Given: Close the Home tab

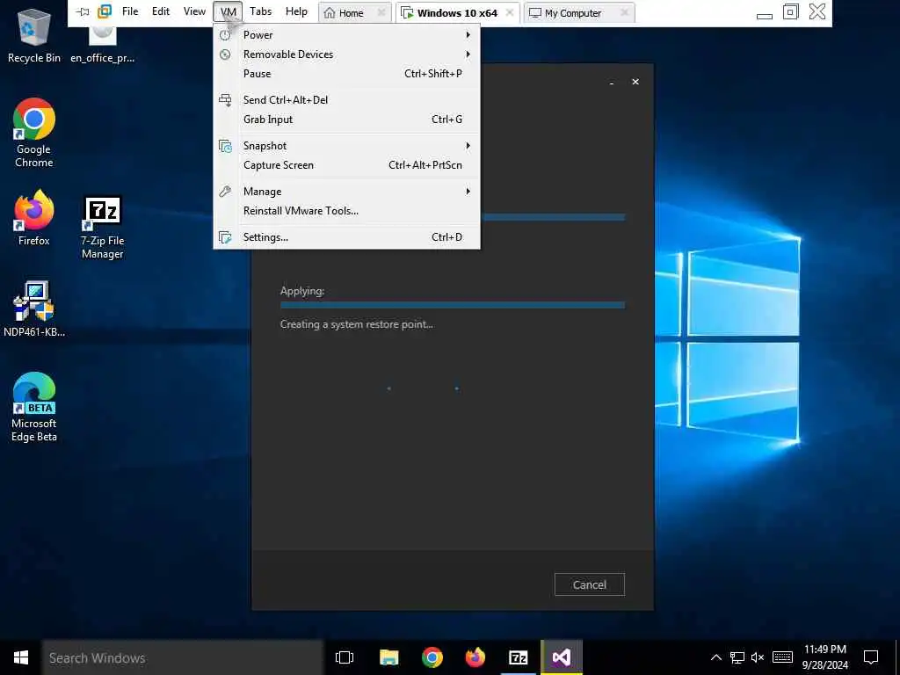Looking at the screenshot, I should point(381,12).
